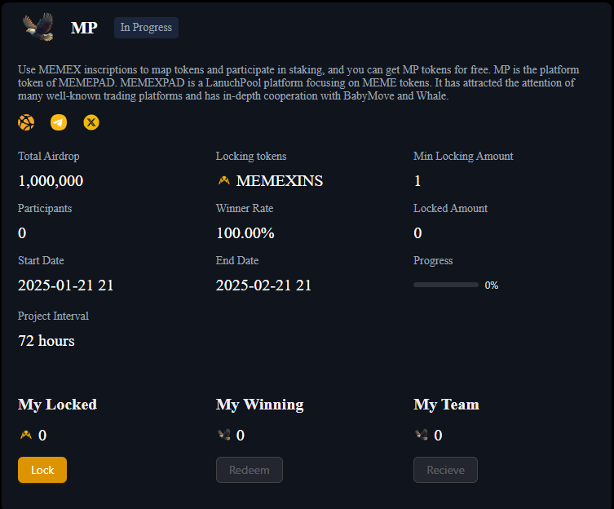This screenshot has height=509, width=614.
Task: Click the 'MEMEXINS' locking token name
Action: click(x=280, y=181)
